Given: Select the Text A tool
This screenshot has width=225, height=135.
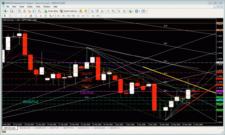Looking at the screenshot, I should [x=41, y=16].
